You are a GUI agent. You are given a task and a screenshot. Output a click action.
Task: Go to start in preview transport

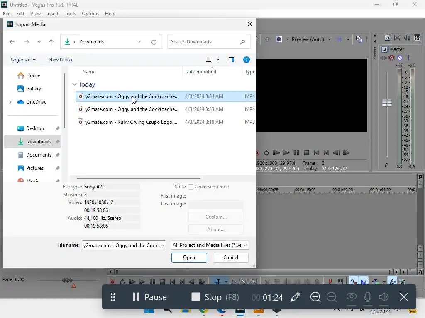tap(316, 153)
